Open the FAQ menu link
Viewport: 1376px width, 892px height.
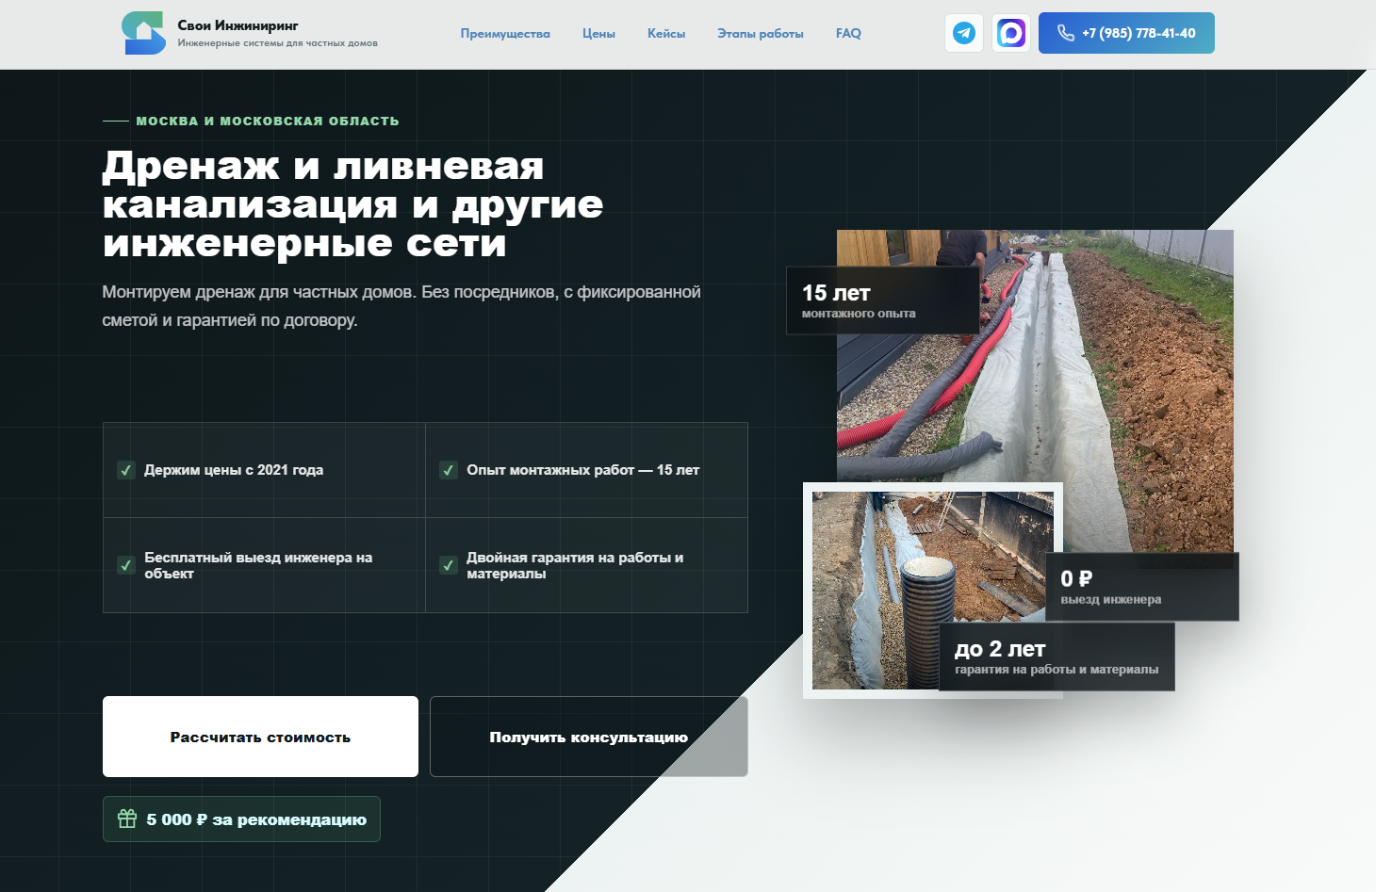tap(848, 33)
